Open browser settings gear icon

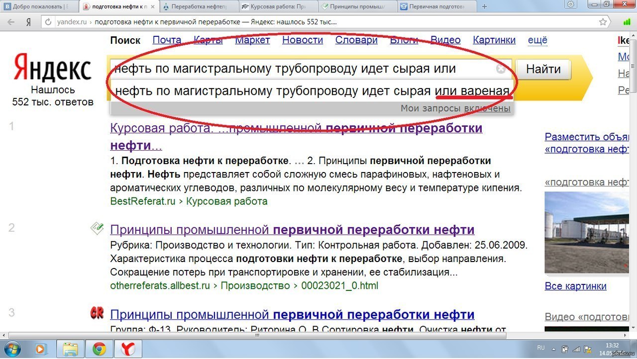coord(571,4)
